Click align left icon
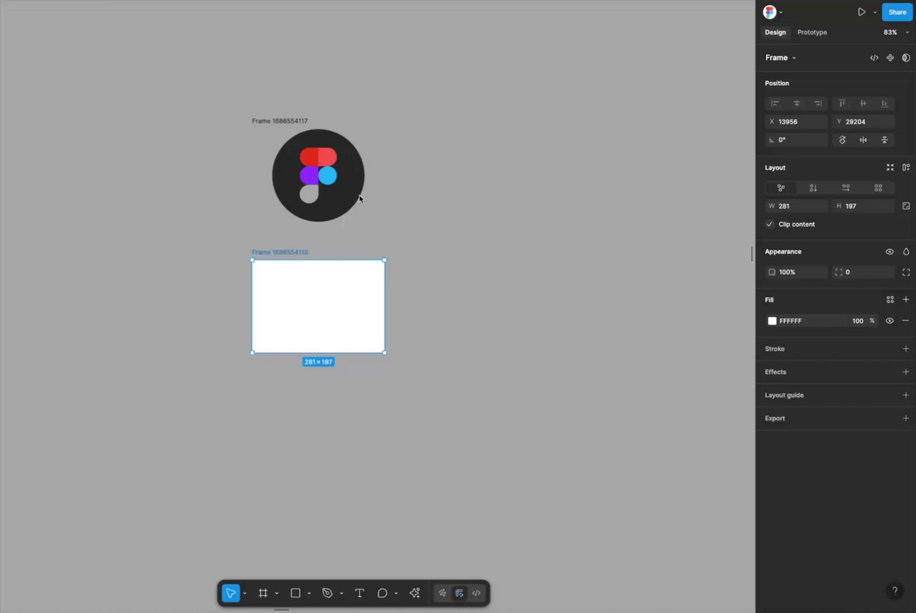Viewport: 916px width, 613px height. point(775,104)
